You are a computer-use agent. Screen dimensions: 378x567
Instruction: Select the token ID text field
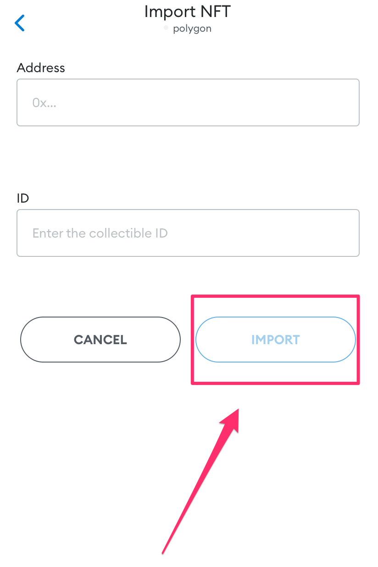point(188,233)
